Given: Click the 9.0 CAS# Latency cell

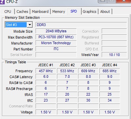Looking at the screenshot, I should [110, 76].
